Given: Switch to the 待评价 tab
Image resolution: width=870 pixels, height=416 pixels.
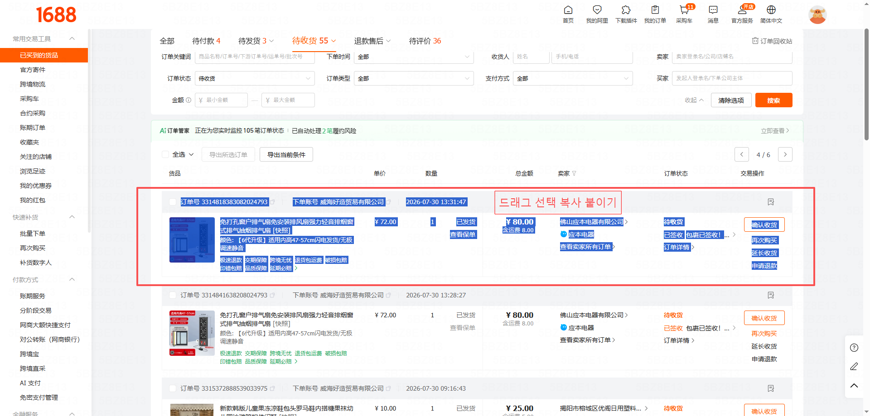Looking at the screenshot, I should [425, 41].
